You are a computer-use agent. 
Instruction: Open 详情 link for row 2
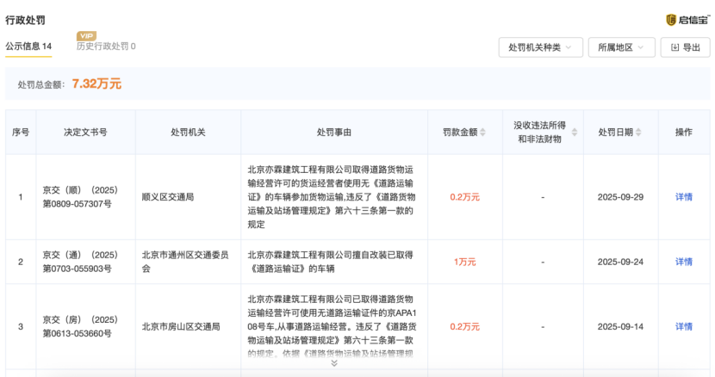[683, 262]
